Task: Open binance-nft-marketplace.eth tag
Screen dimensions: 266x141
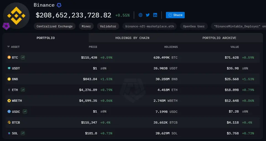Action: pos(149,26)
